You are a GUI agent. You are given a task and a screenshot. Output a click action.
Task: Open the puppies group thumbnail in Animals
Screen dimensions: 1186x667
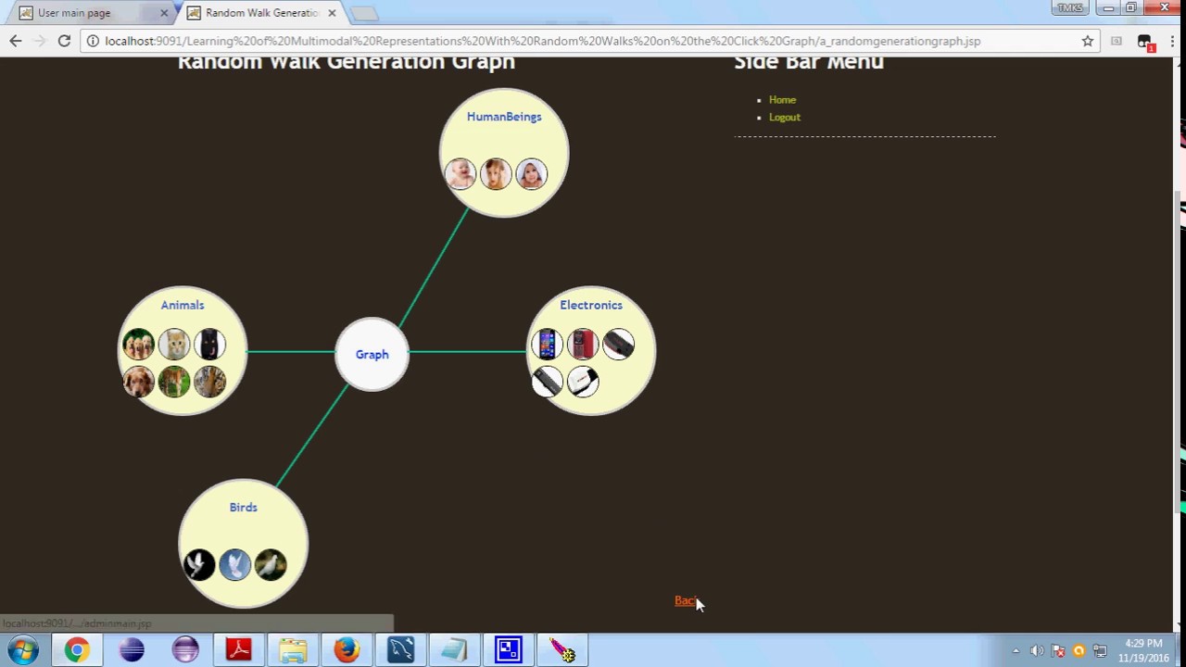pyautogui.click(x=138, y=345)
